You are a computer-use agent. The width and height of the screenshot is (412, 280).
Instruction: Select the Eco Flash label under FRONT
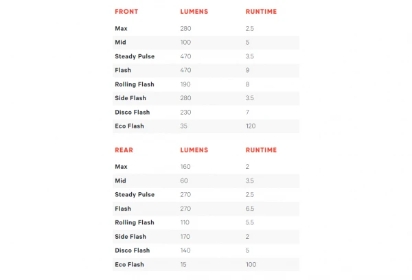pyautogui.click(x=129, y=126)
